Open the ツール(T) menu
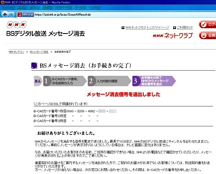216x174 pixels. point(80,7)
